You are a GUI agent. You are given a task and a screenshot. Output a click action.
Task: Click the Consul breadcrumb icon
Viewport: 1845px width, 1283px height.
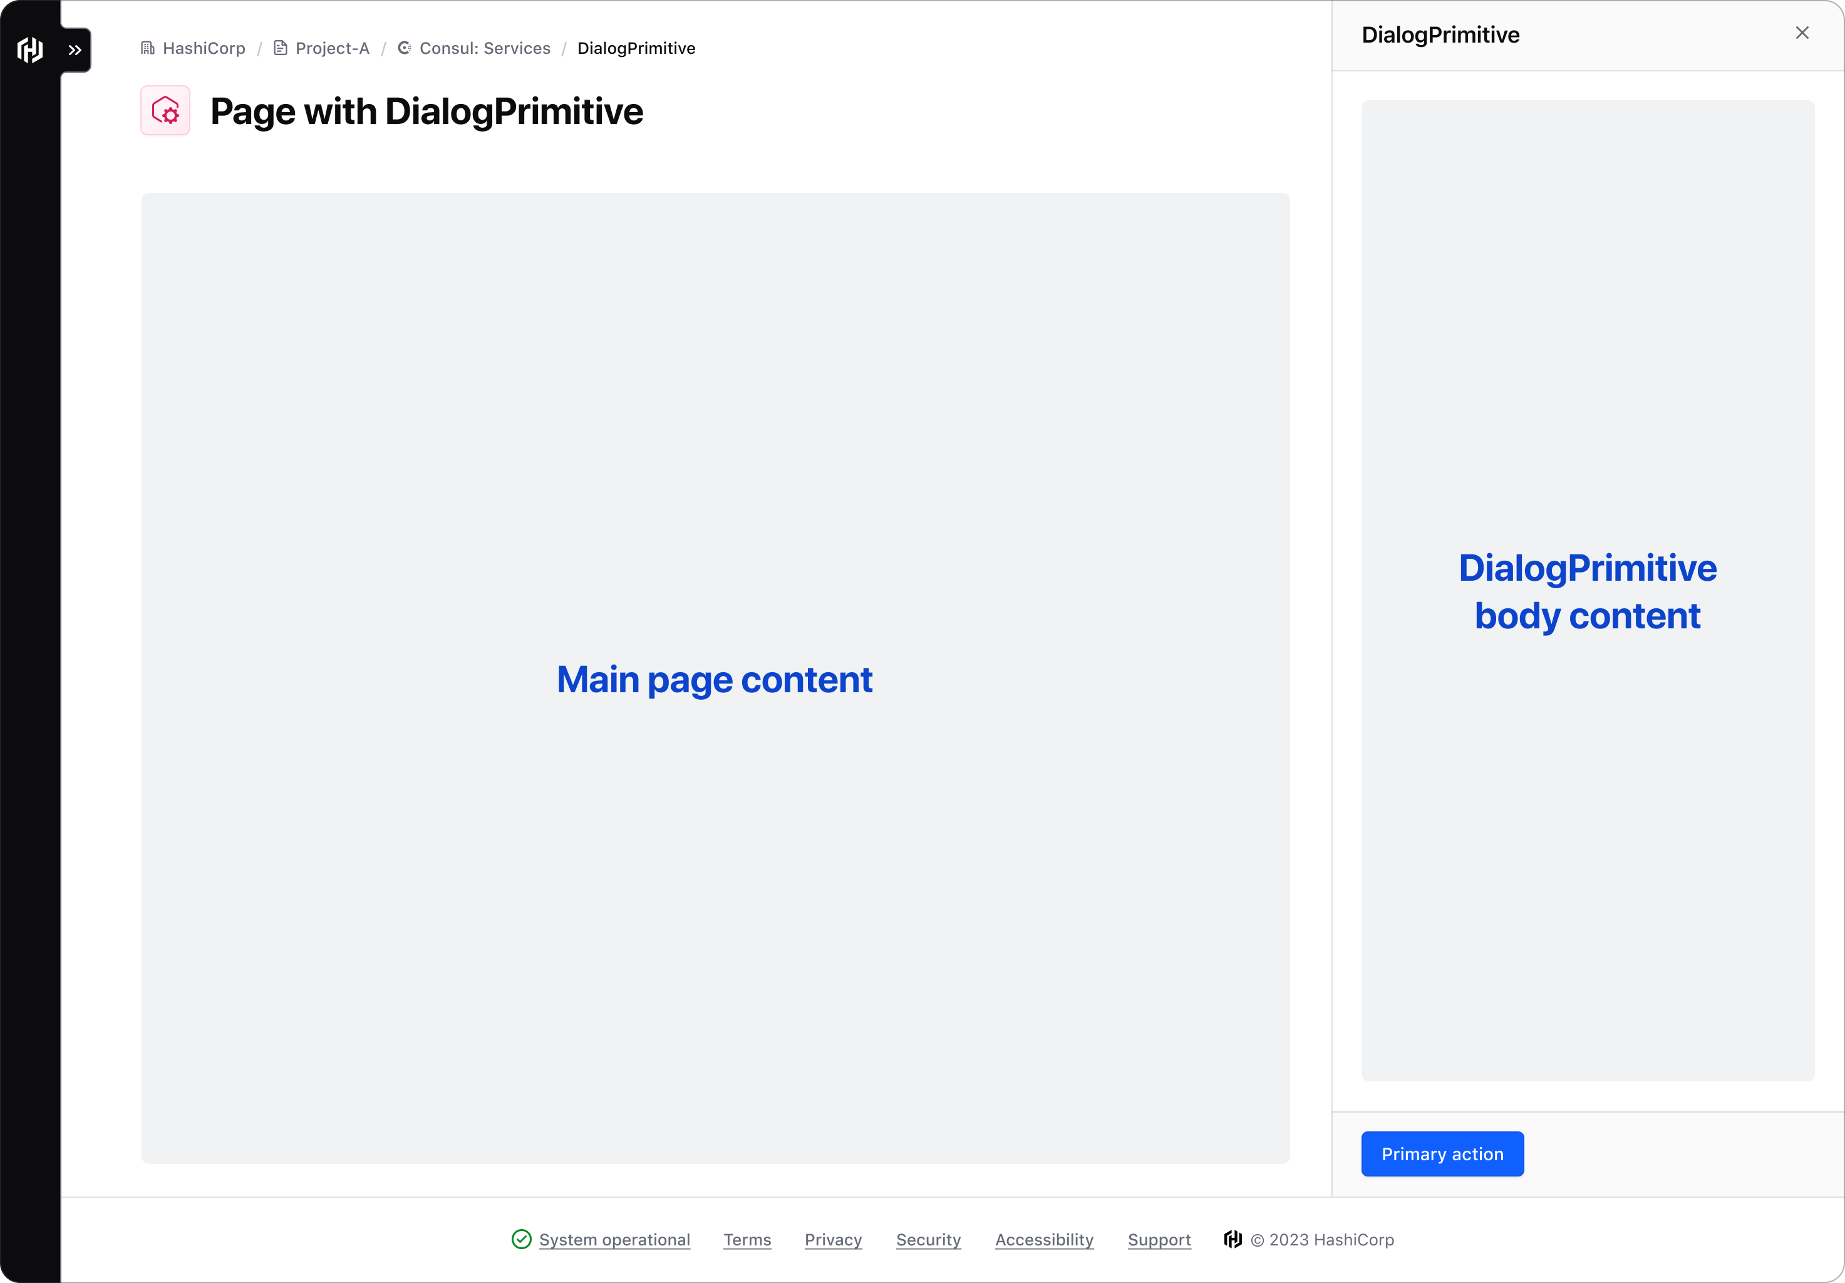[405, 48]
